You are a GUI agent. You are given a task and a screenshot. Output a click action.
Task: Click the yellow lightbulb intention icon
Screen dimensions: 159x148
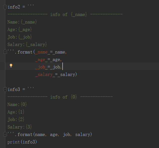click(x=11, y=65)
